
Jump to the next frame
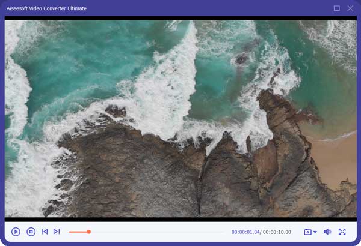[x=57, y=232]
